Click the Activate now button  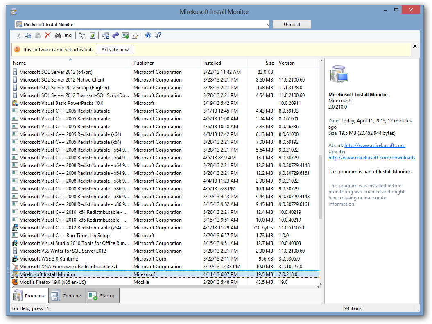pos(115,50)
